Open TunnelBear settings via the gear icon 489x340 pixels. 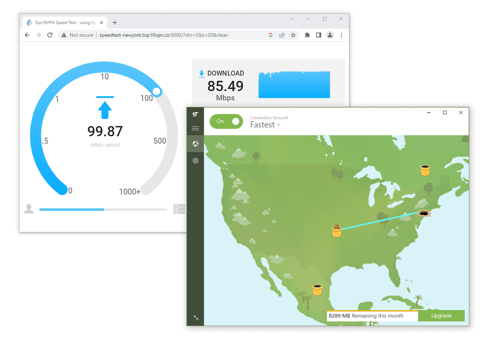[x=195, y=161]
